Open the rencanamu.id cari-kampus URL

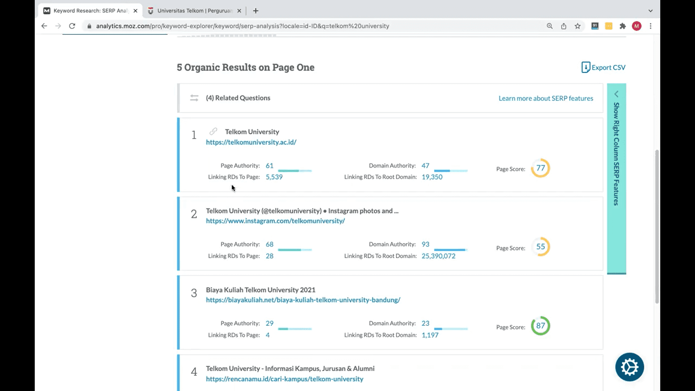point(285,379)
